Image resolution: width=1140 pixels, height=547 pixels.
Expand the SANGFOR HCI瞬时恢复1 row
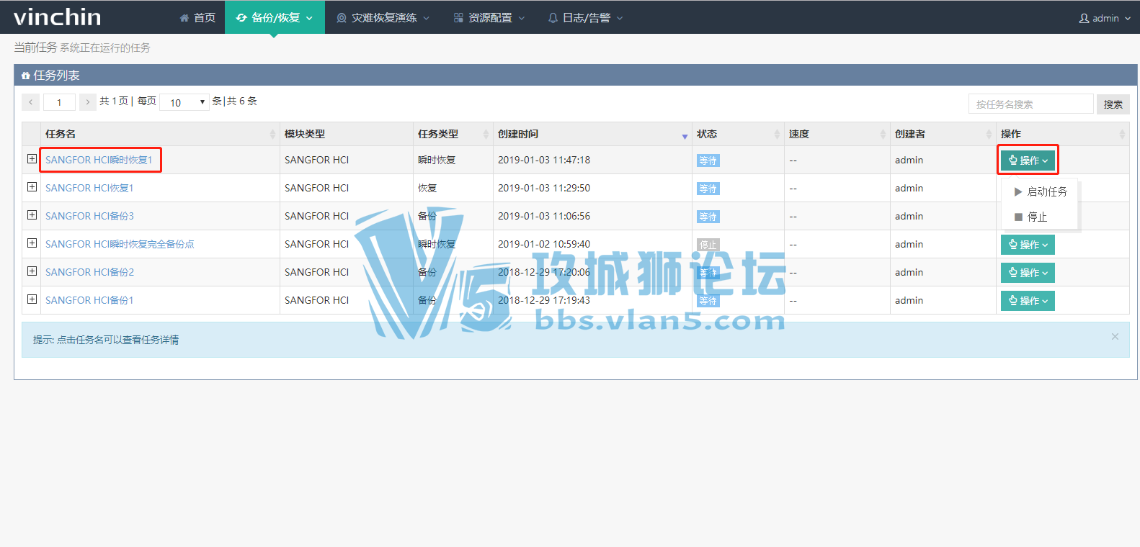pyautogui.click(x=32, y=159)
